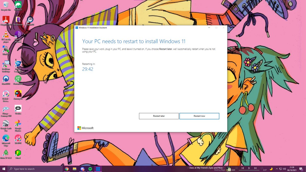This screenshot has width=306, height=172.
Task: Open the Windows Start menu
Action: tap(4, 169)
